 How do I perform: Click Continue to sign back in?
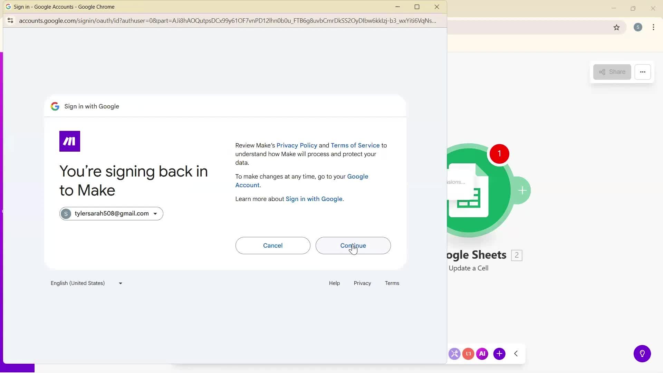[x=353, y=246]
